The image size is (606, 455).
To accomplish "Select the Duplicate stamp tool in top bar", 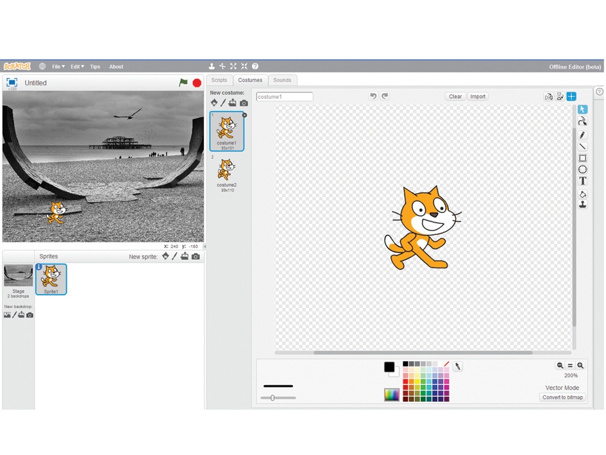I will [x=212, y=66].
